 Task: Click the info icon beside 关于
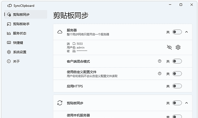click(9, 61)
